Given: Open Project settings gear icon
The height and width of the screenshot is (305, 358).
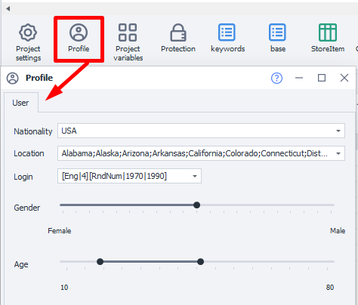Looking at the screenshot, I should [28, 32].
